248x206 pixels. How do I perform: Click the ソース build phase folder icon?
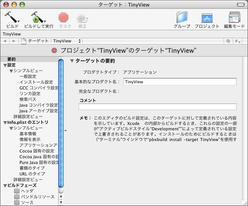pos(17,202)
